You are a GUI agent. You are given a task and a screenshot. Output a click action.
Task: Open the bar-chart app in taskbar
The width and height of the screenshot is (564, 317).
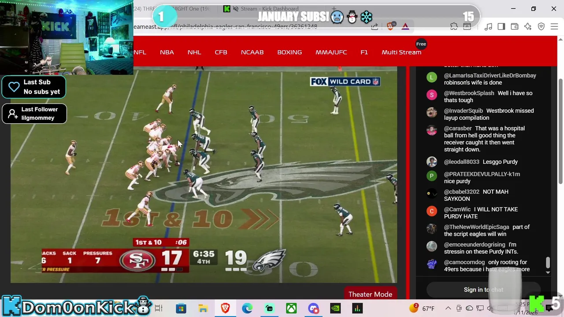pyautogui.click(x=357, y=308)
